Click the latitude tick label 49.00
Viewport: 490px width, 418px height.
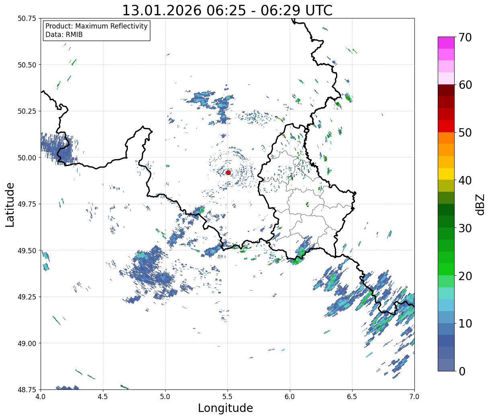tap(27, 343)
